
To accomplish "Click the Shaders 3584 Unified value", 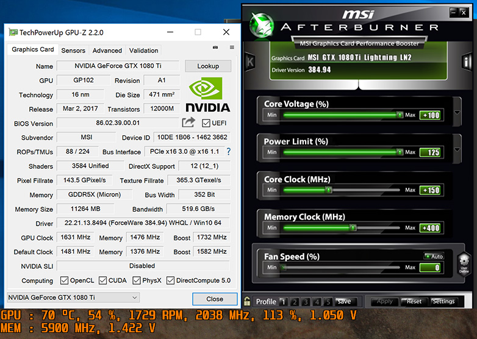I will [90, 166].
